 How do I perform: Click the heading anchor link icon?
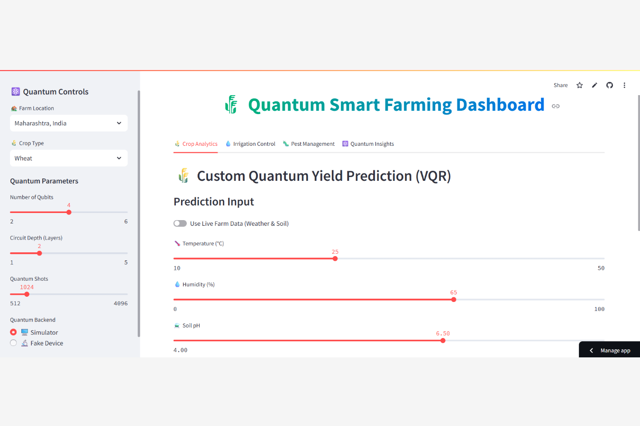pos(556,106)
